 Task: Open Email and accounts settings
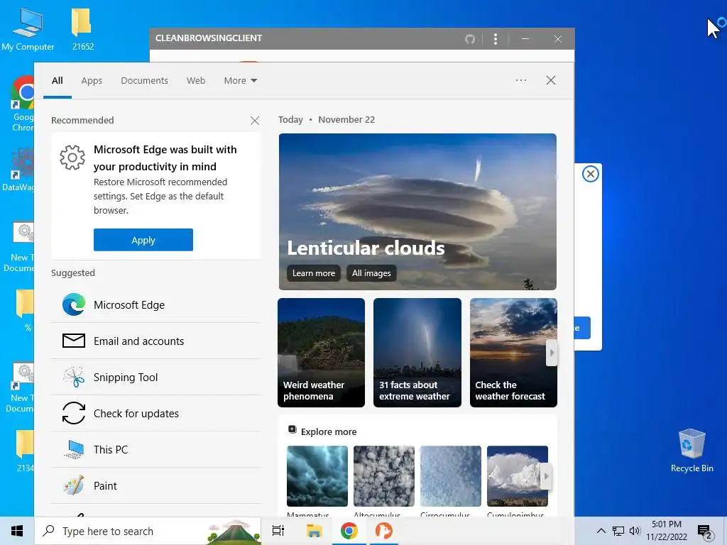coord(155,341)
